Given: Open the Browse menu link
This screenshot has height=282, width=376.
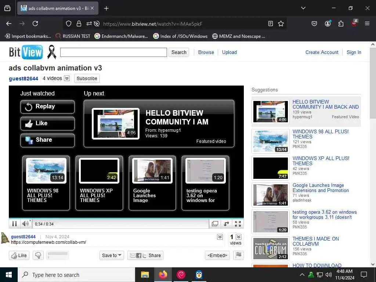Looking at the screenshot, I should click(x=206, y=52).
